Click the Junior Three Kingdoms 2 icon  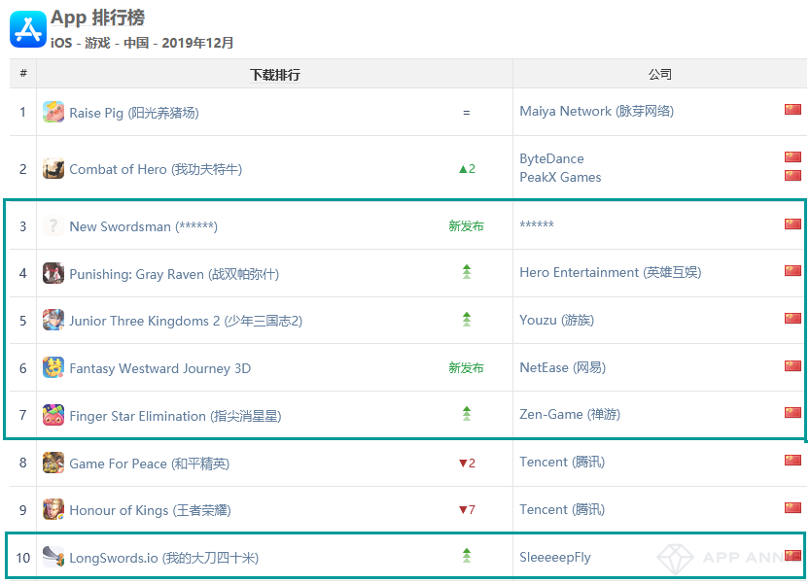(x=53, y=321)
